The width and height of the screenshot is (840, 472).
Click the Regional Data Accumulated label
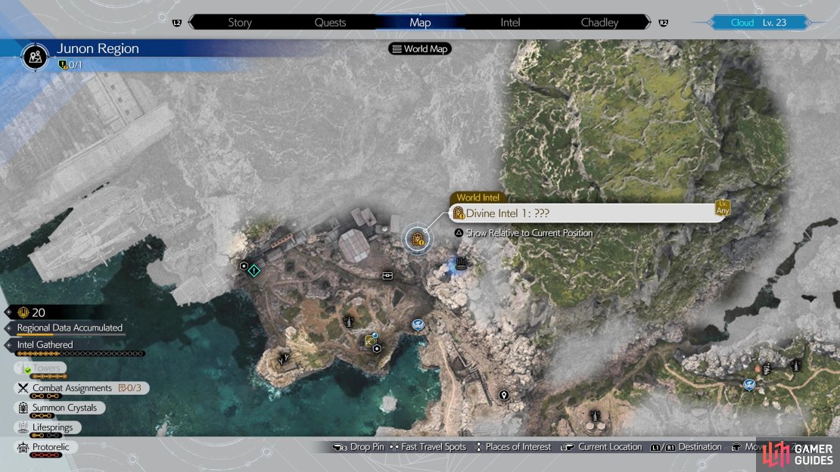pos(70,328)
